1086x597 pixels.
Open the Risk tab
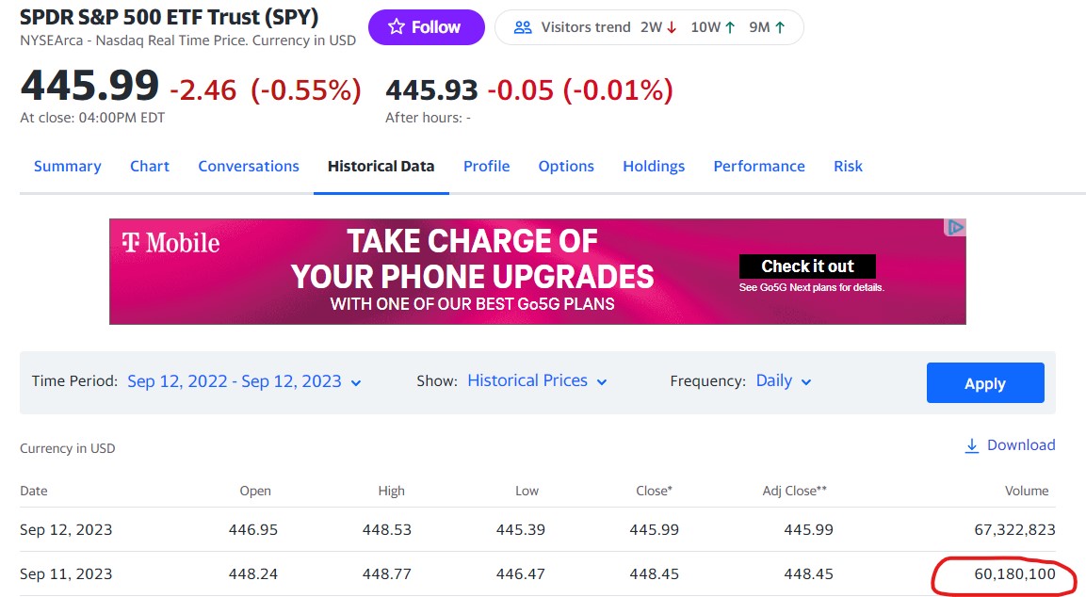[x=848, y=166]
